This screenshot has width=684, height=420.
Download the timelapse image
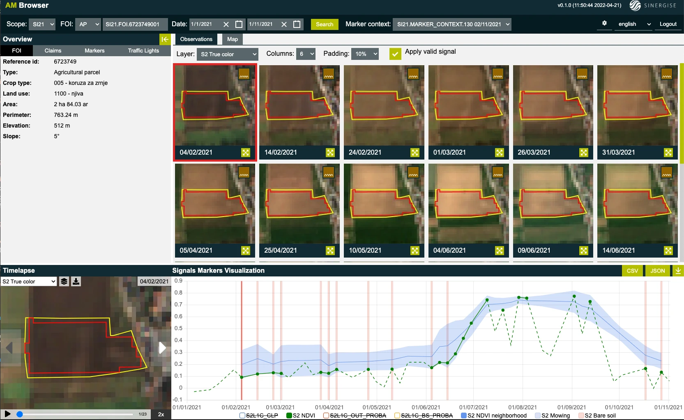pos(76,281)
